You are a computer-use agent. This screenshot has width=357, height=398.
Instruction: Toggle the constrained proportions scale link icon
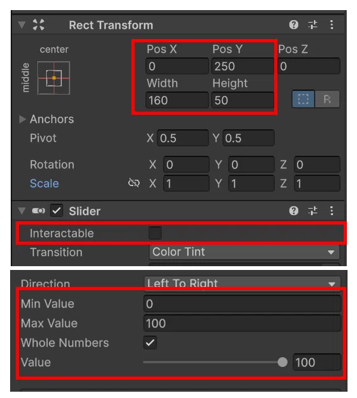[134, 183]
